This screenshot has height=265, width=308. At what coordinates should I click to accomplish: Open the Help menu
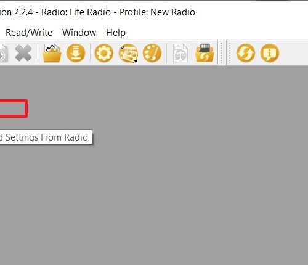click(x=116, y=33)
